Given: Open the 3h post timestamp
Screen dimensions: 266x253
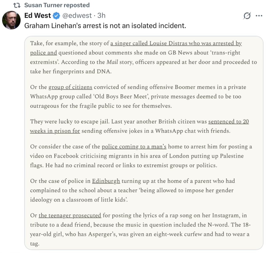Looking at the screenshot, I should 102,16.
